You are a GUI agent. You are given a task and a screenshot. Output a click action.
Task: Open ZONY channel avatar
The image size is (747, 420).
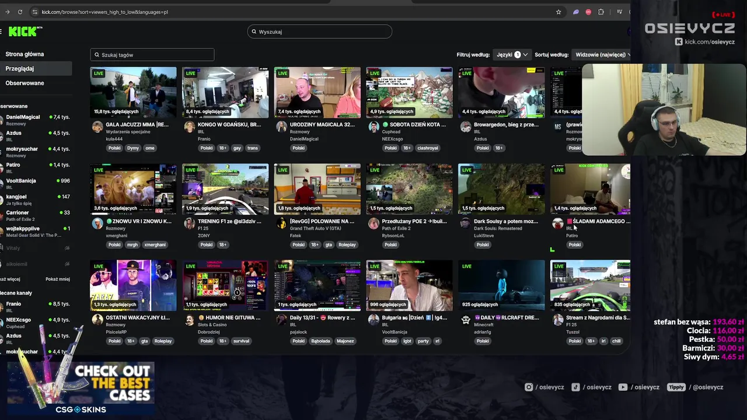pyautogui.click(x=189, y=223)
